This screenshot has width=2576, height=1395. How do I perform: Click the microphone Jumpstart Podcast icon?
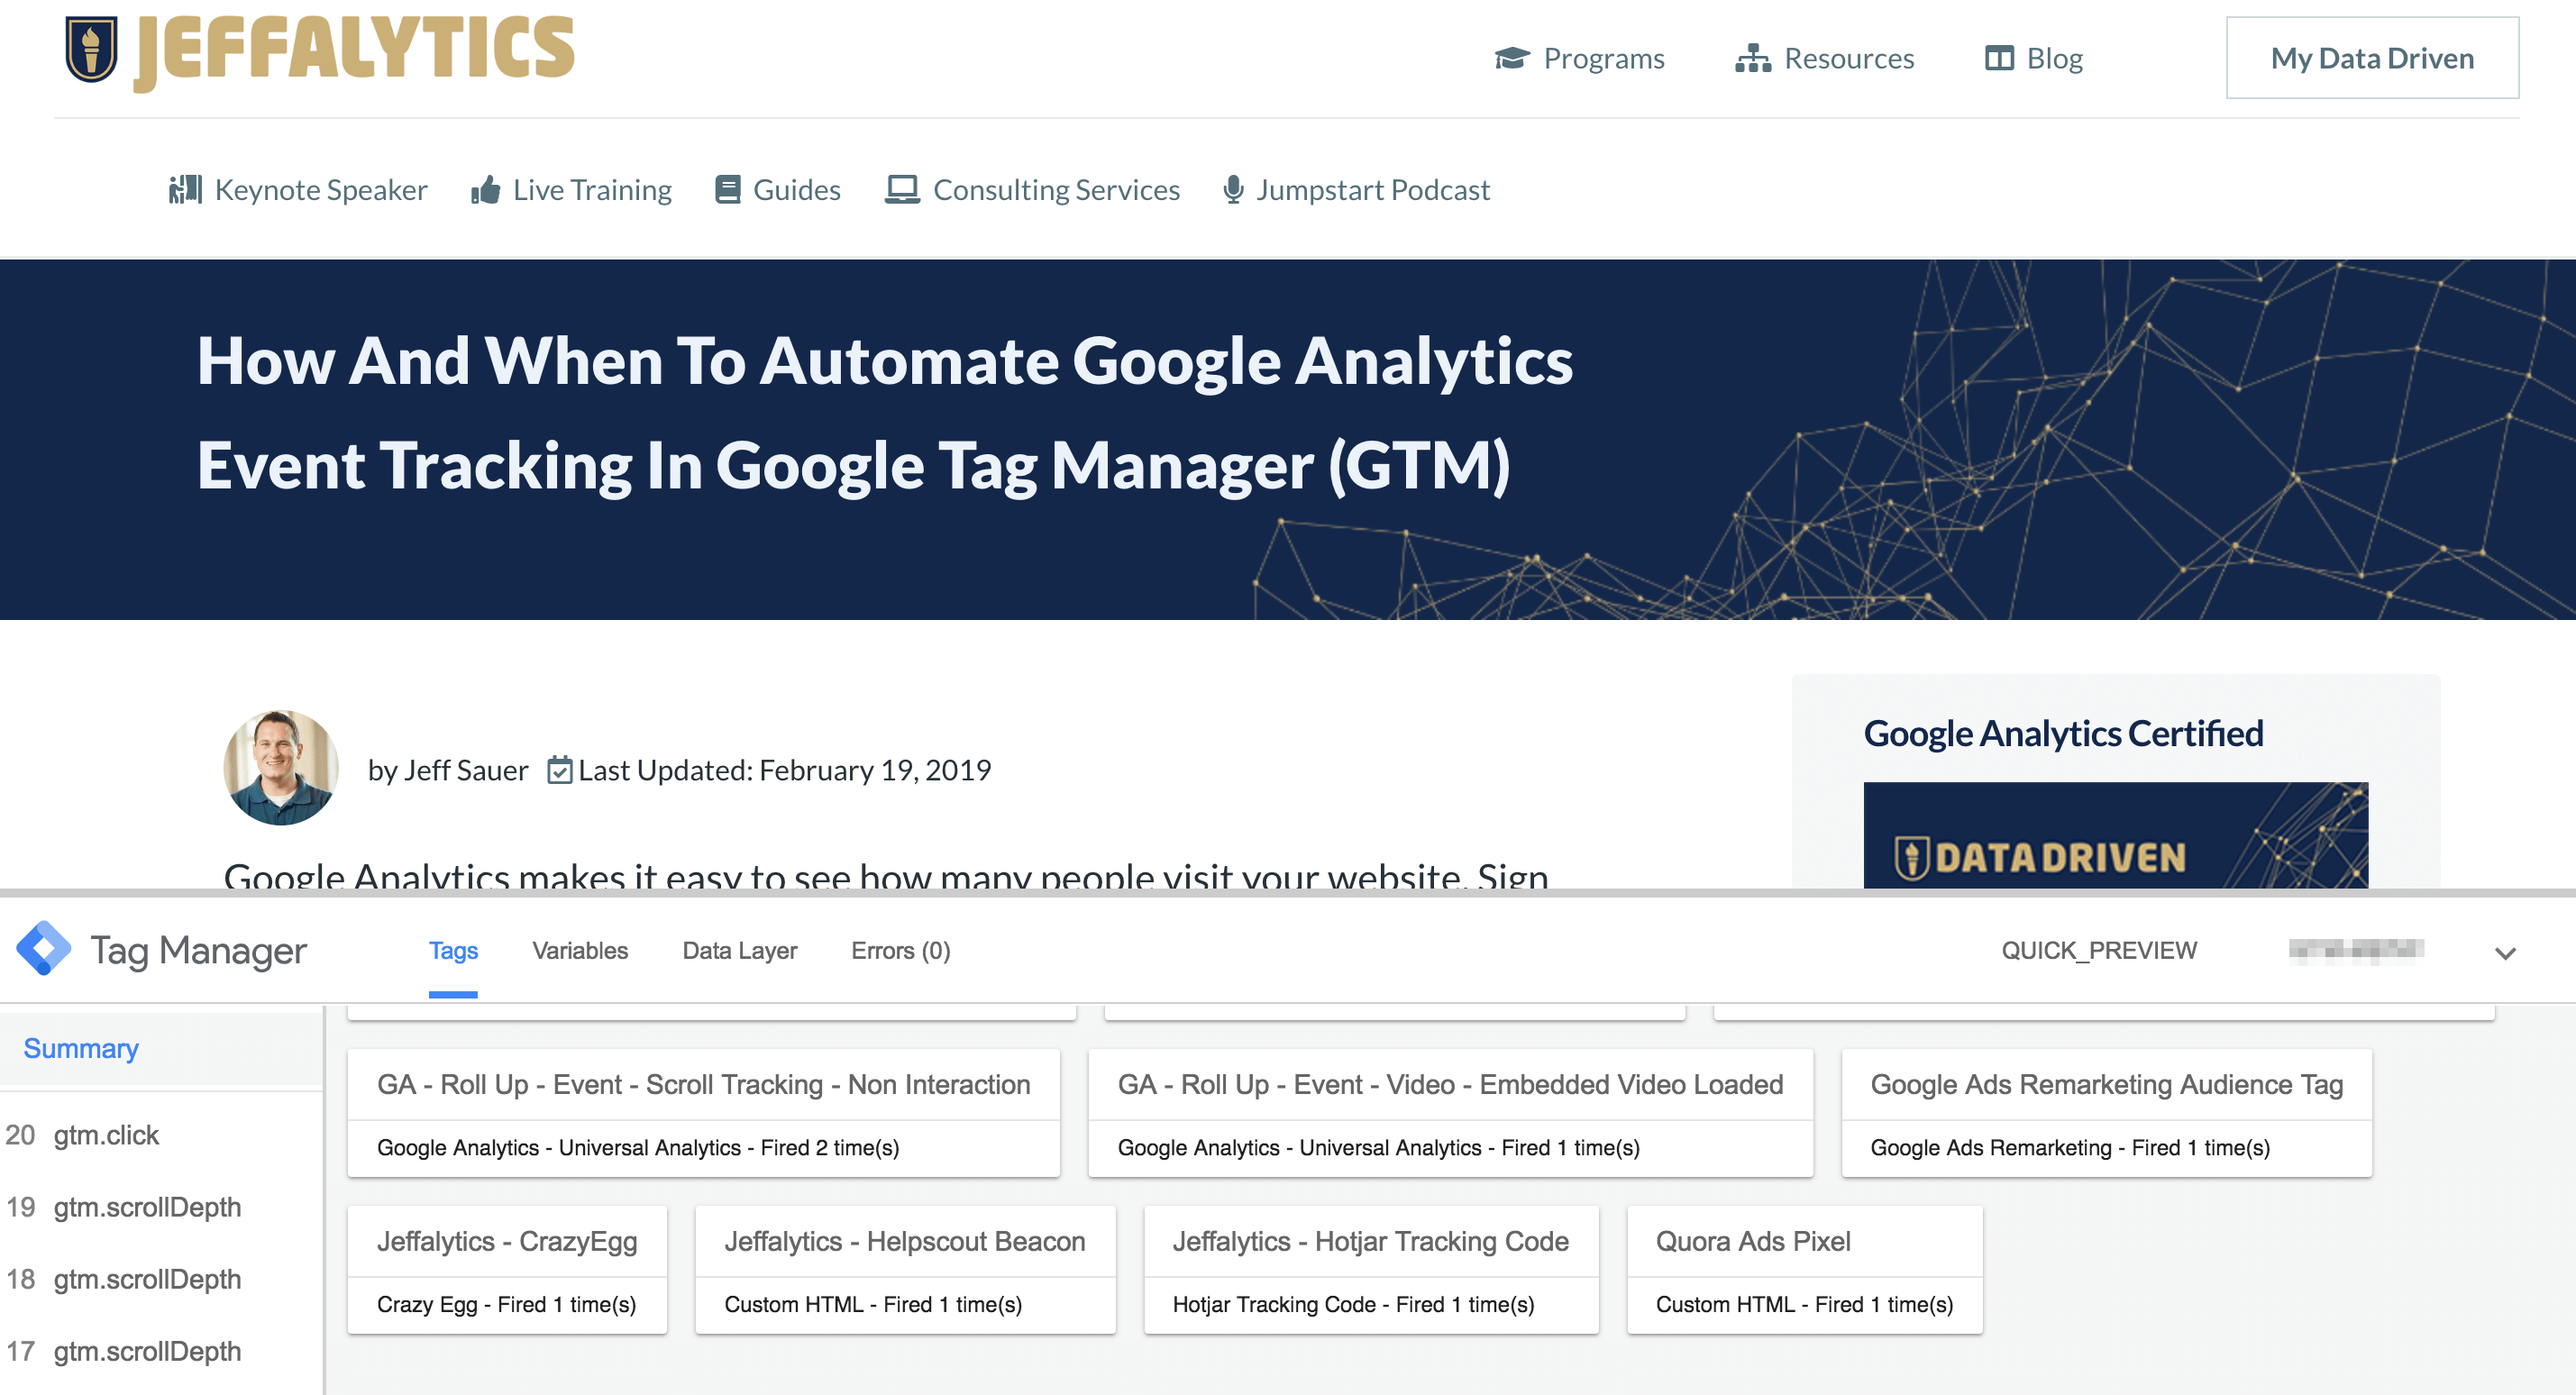pyautogui.click(x=1233, y=190)
